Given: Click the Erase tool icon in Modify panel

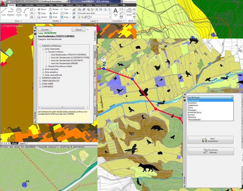Looking at the screenshot, I should (x=74, y=9).
